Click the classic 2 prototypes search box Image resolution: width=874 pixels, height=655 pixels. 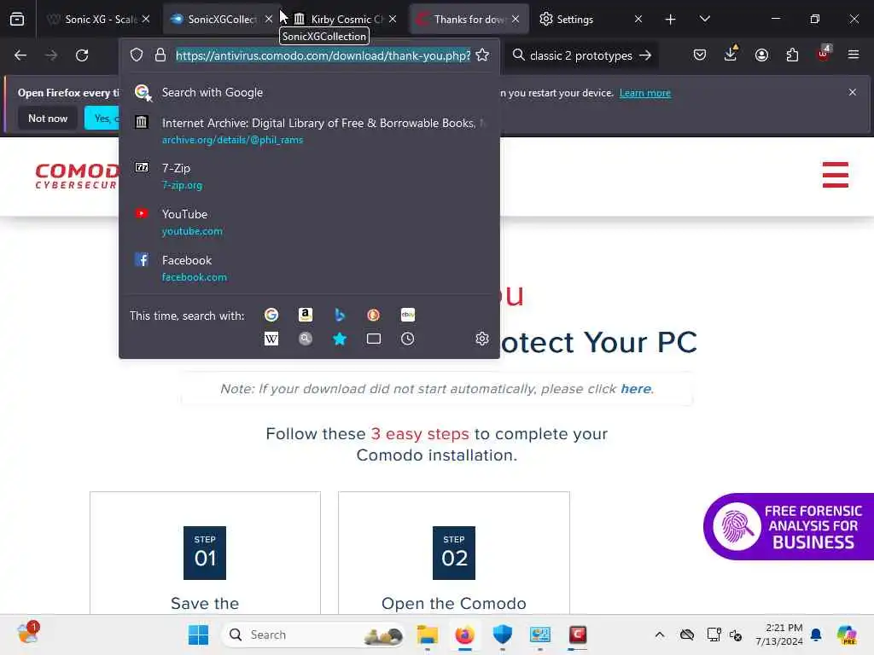580,55
